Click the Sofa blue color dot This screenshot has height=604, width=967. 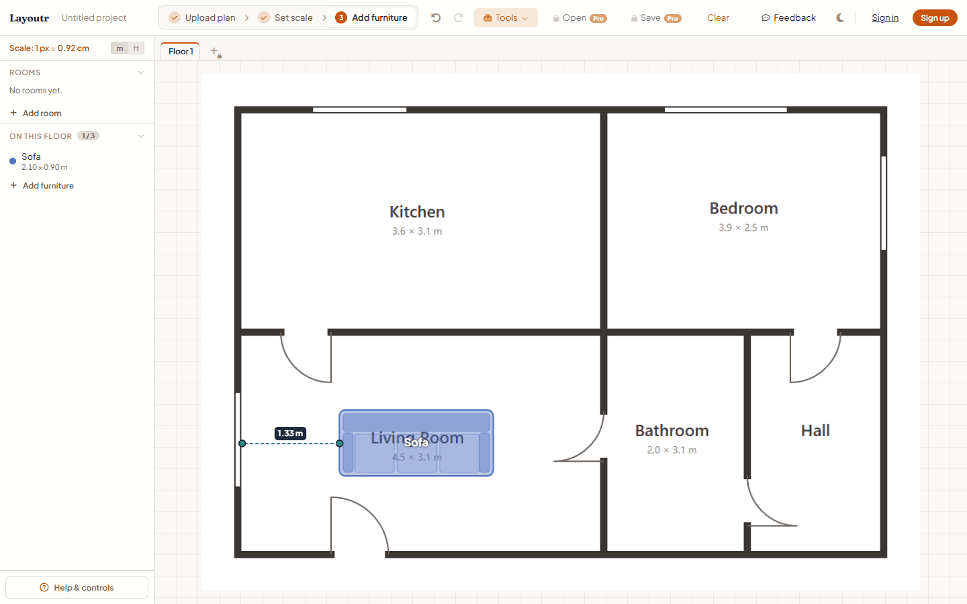pos(13,161)
